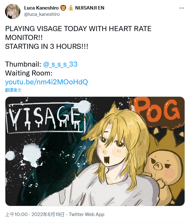The image size is (190, 223).
Task: Open the three-dot more options menu
Action: tap(182, 8)
